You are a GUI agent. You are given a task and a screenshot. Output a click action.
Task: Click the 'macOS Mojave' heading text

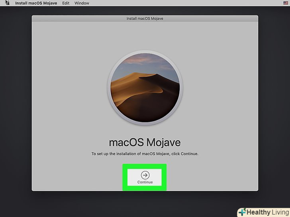[x=145, y=143]
